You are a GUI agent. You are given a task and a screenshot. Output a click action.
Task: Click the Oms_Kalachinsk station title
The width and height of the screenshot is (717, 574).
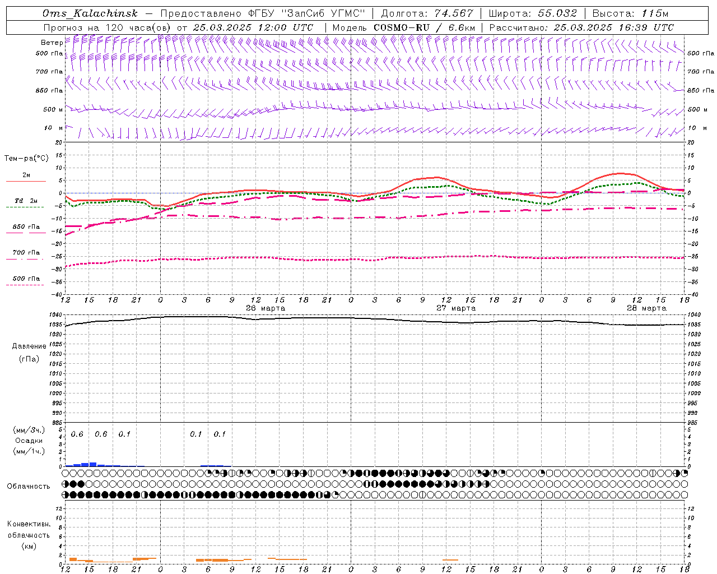(90, 13)
